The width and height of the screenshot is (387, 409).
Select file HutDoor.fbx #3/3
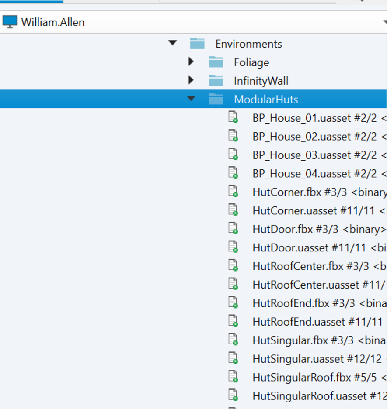[x=295, y=229]
